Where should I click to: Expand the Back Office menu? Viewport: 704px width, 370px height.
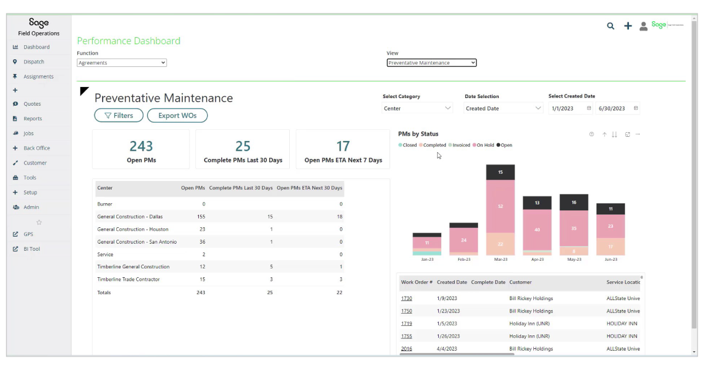(x=36, y=148)
